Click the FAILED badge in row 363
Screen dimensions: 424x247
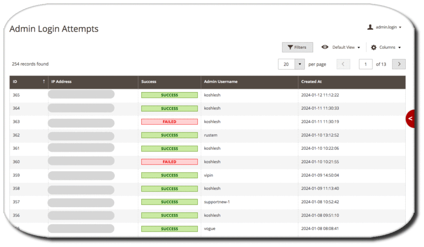[x=169, y=122]
